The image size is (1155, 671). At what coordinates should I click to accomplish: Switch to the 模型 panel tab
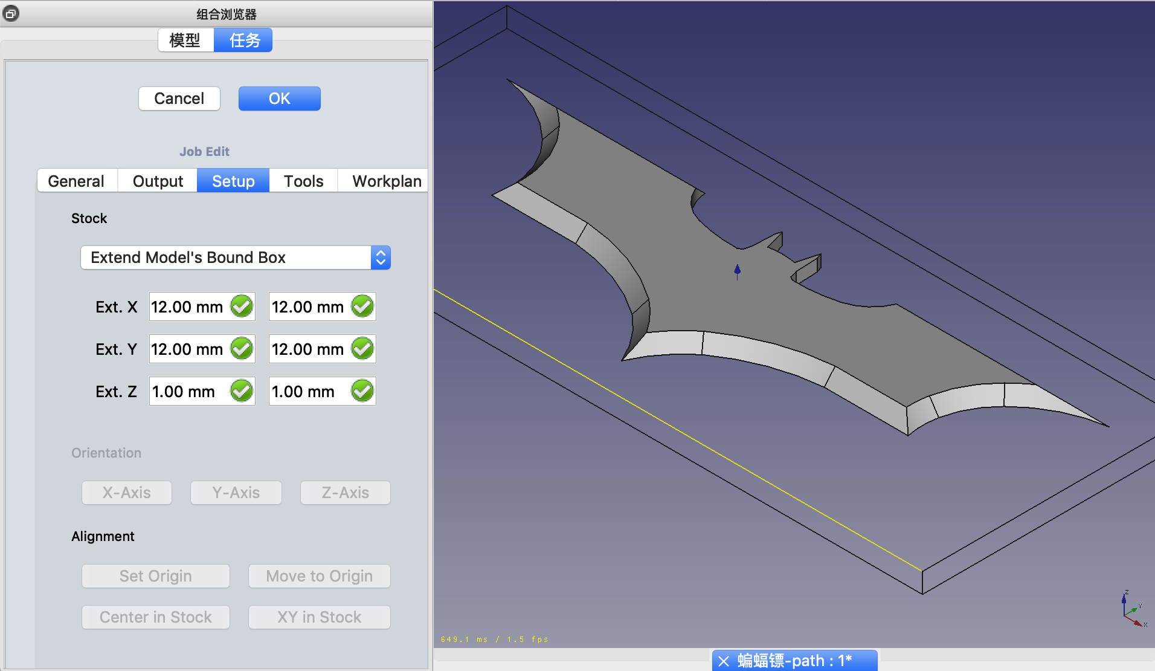click(185, 41)
